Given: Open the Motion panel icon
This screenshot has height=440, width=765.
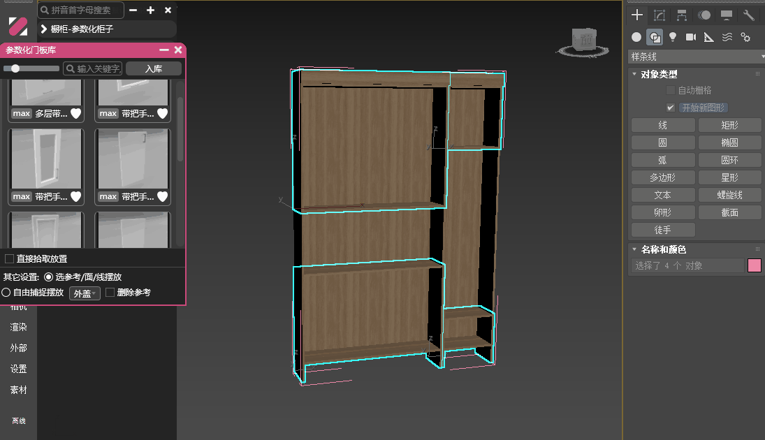Looking at the screenshot, I should pyautogui.click(x=704, y=15).
